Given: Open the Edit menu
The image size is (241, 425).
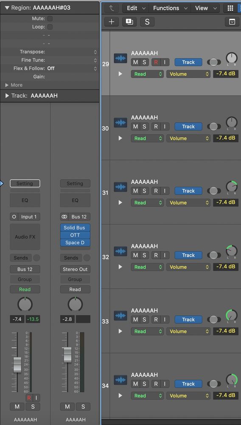Looking at the screenshot, I should click(x=135, y=8).
